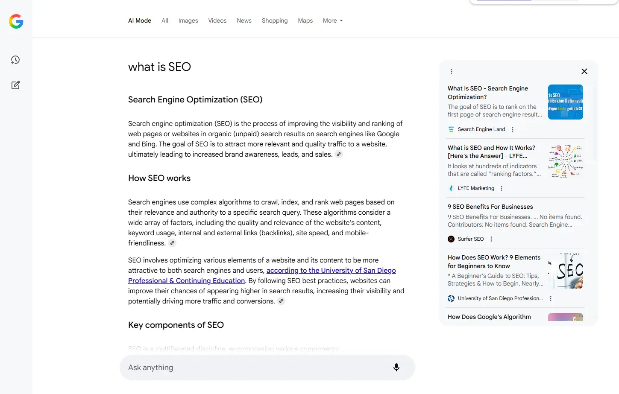Open AI Mode history icon
619x394 pixels.
(15, 60)
